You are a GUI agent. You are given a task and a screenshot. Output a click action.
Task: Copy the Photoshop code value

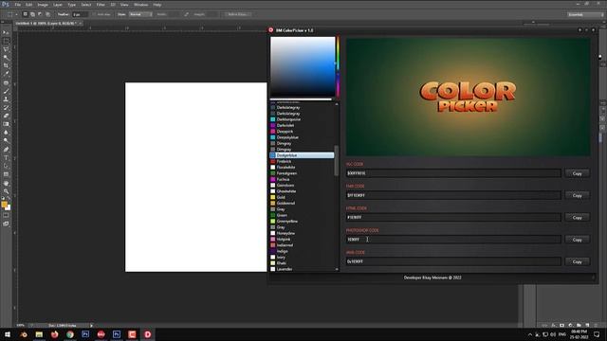[x=577, y=240]
